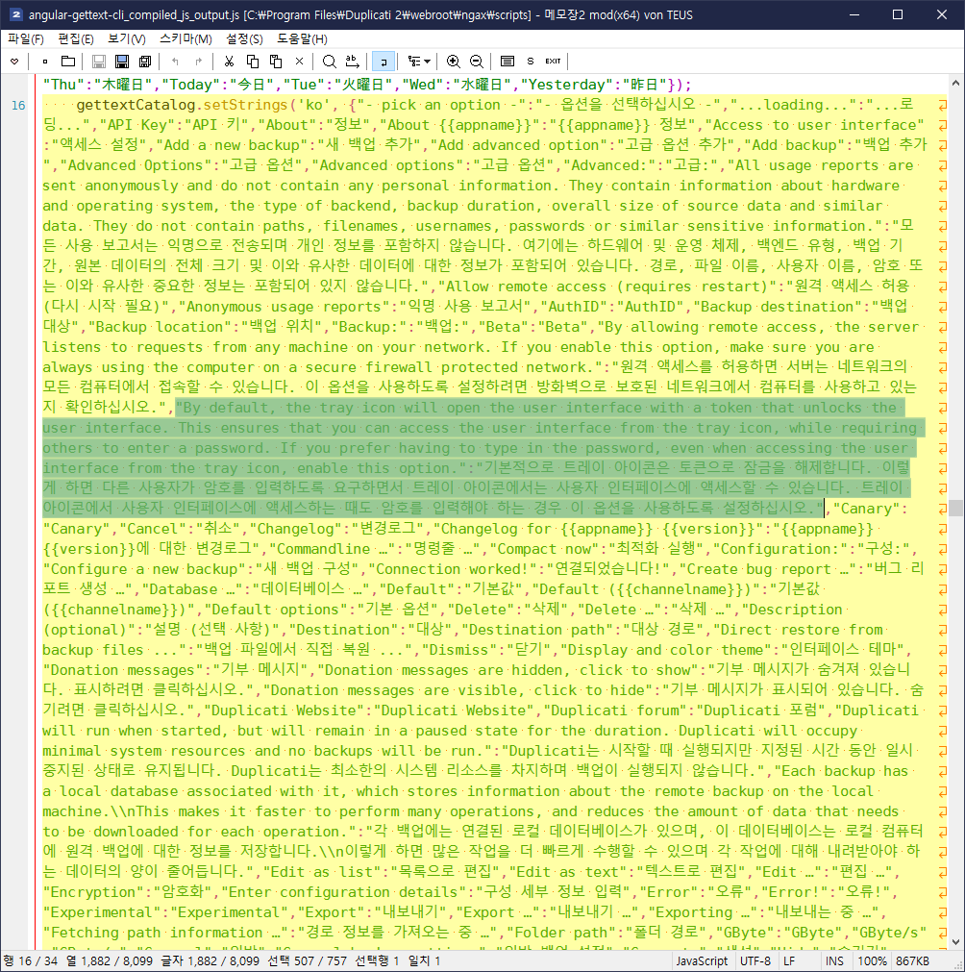Click the word 'setStrings' in the code
The image size is (965, 972).
point(245,105)
